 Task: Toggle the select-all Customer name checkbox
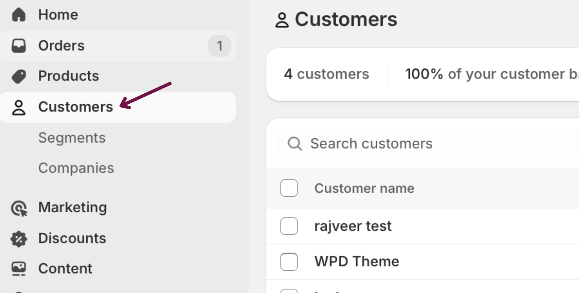289,188
